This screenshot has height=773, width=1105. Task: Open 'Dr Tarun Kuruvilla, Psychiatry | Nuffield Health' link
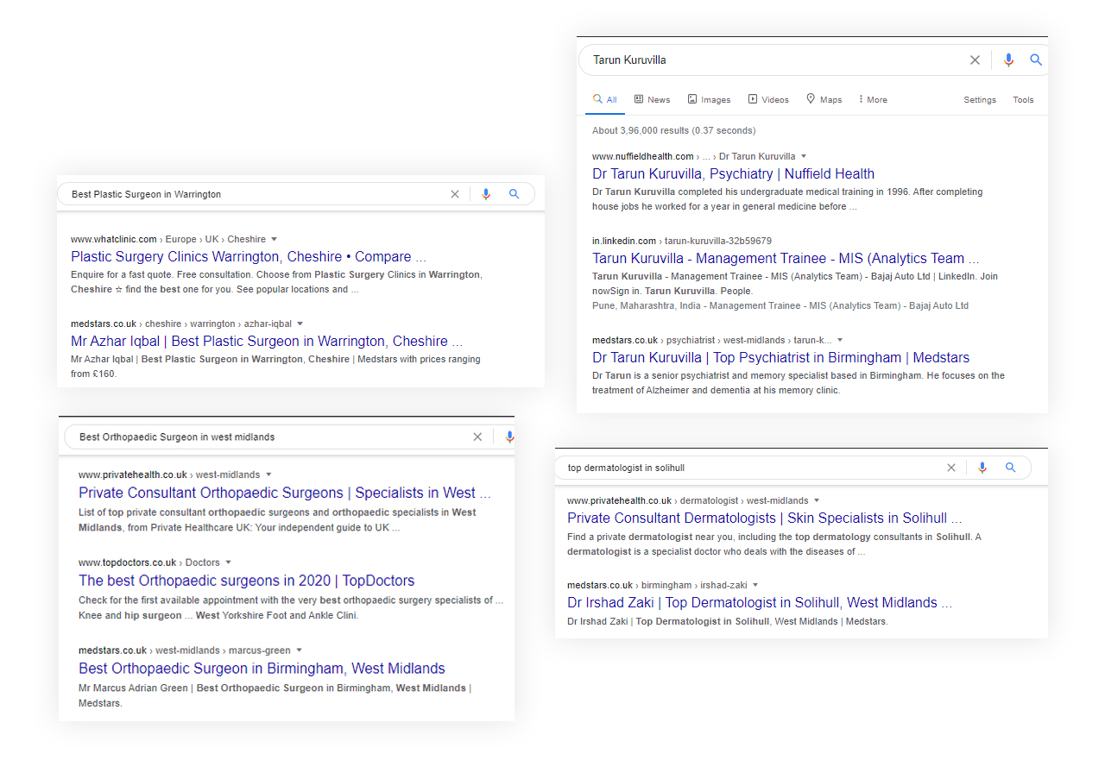tap(733, 173)
